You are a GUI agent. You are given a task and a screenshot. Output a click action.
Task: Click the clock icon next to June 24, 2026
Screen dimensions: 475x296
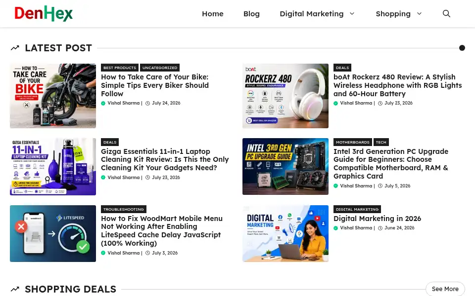click(380, 228)
